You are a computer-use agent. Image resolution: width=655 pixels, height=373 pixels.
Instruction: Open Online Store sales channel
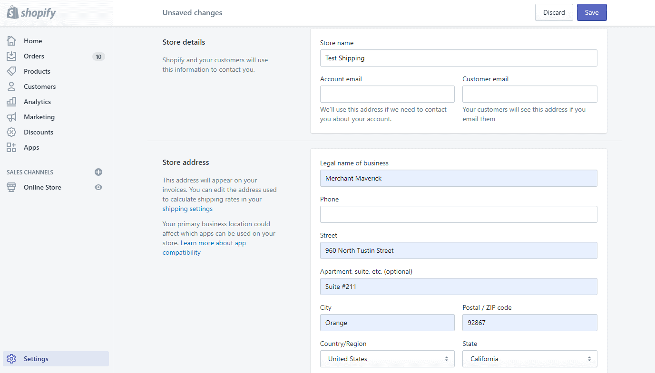(x=42, y=187)
